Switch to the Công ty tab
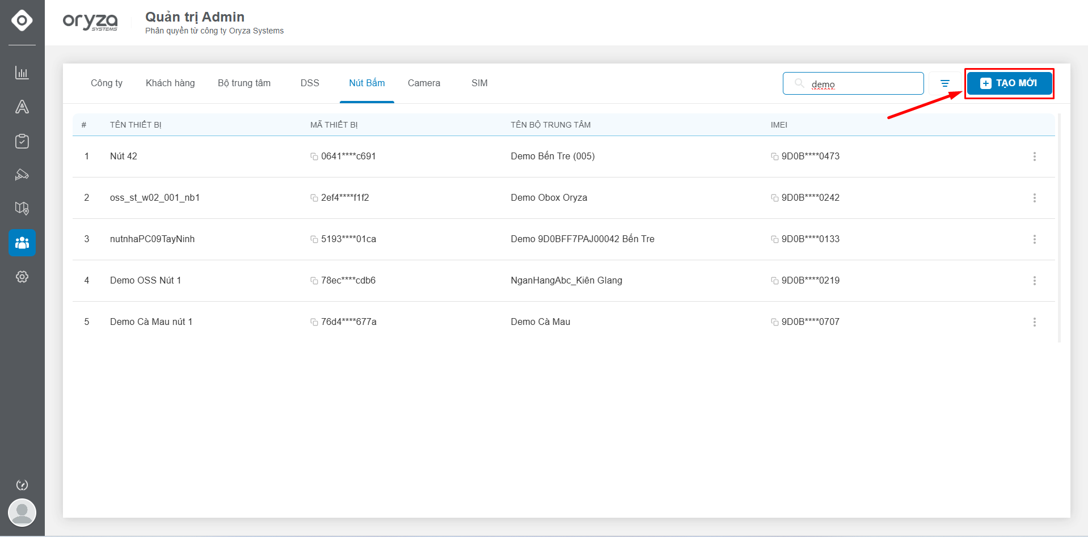 click(x=107, y=83)
